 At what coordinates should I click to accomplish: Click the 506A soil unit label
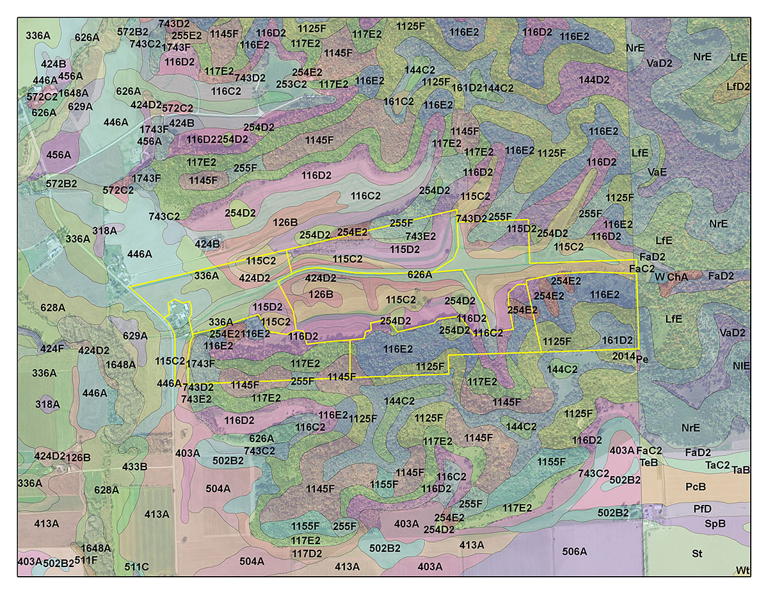pos(574,551)
